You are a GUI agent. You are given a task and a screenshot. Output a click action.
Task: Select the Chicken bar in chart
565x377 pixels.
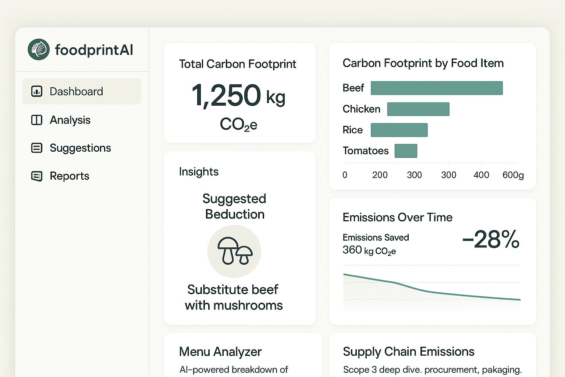(418, 109)
